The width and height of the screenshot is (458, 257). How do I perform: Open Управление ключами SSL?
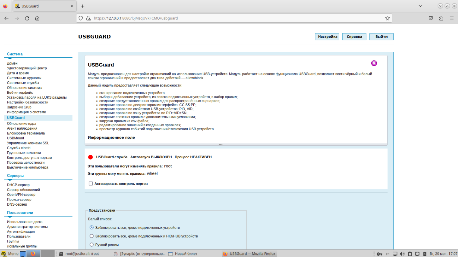tap(28, 143)
